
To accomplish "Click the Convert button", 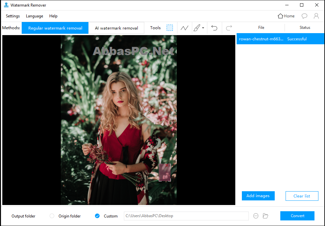I will click(x=297, y=216).
